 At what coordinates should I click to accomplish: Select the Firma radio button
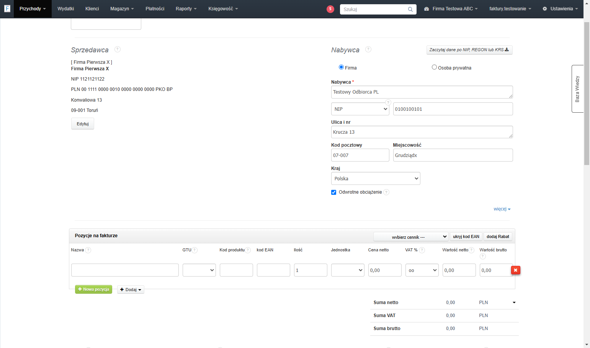click(341, 67)
